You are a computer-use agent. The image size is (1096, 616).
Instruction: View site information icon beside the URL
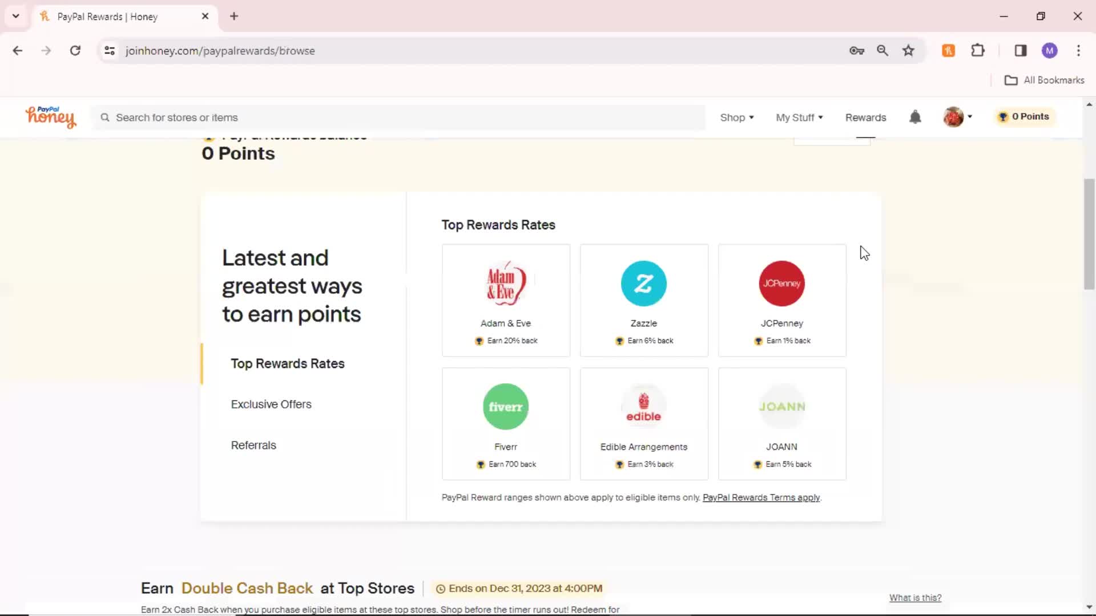(x=110, y=51)
